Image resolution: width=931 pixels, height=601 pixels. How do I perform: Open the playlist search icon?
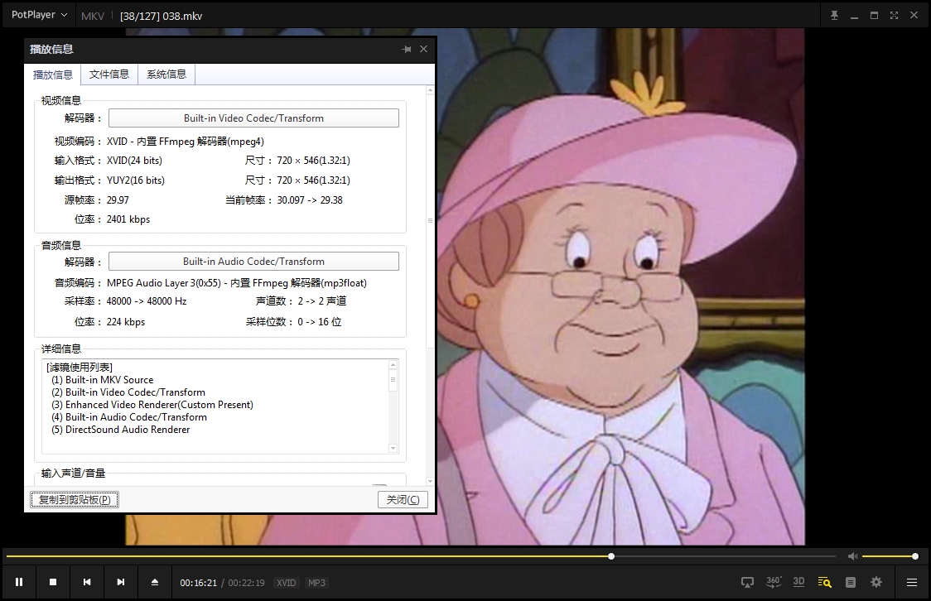824,582
